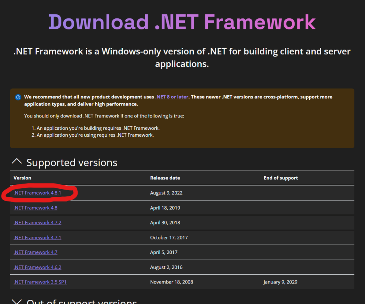
Task: Select the Download .NET Framework page title
Action: click(x=182, y=22)
